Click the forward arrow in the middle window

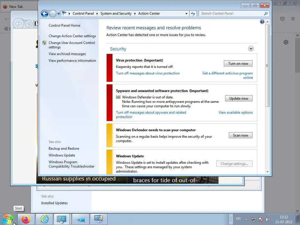click(29, 24)
